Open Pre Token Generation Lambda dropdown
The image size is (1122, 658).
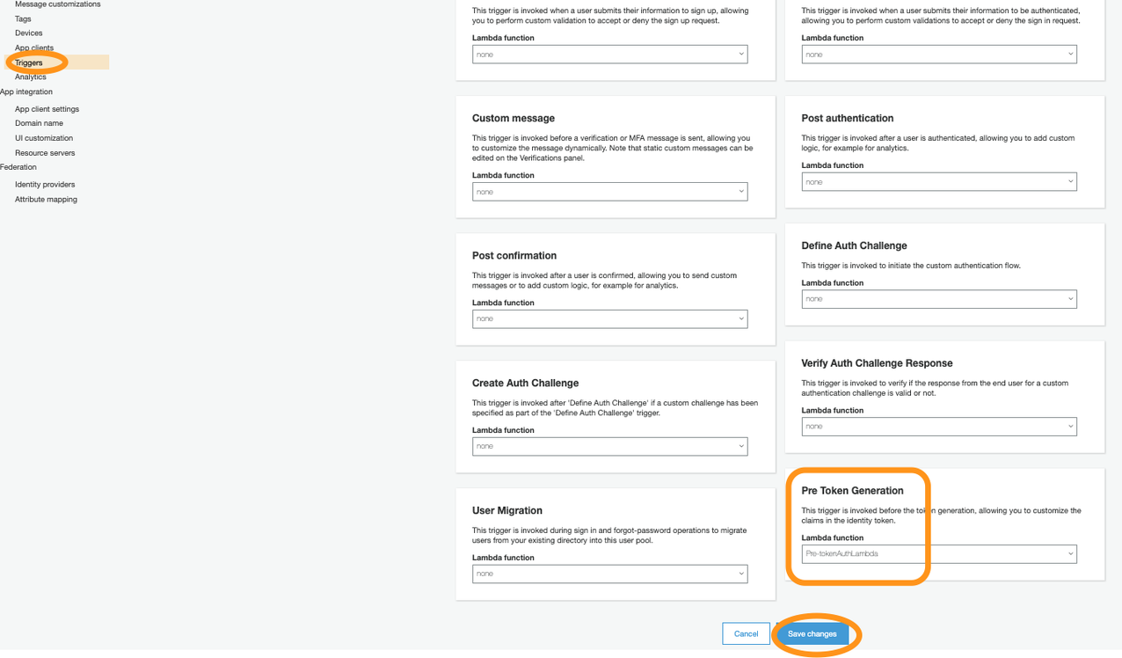click(939, 554)
